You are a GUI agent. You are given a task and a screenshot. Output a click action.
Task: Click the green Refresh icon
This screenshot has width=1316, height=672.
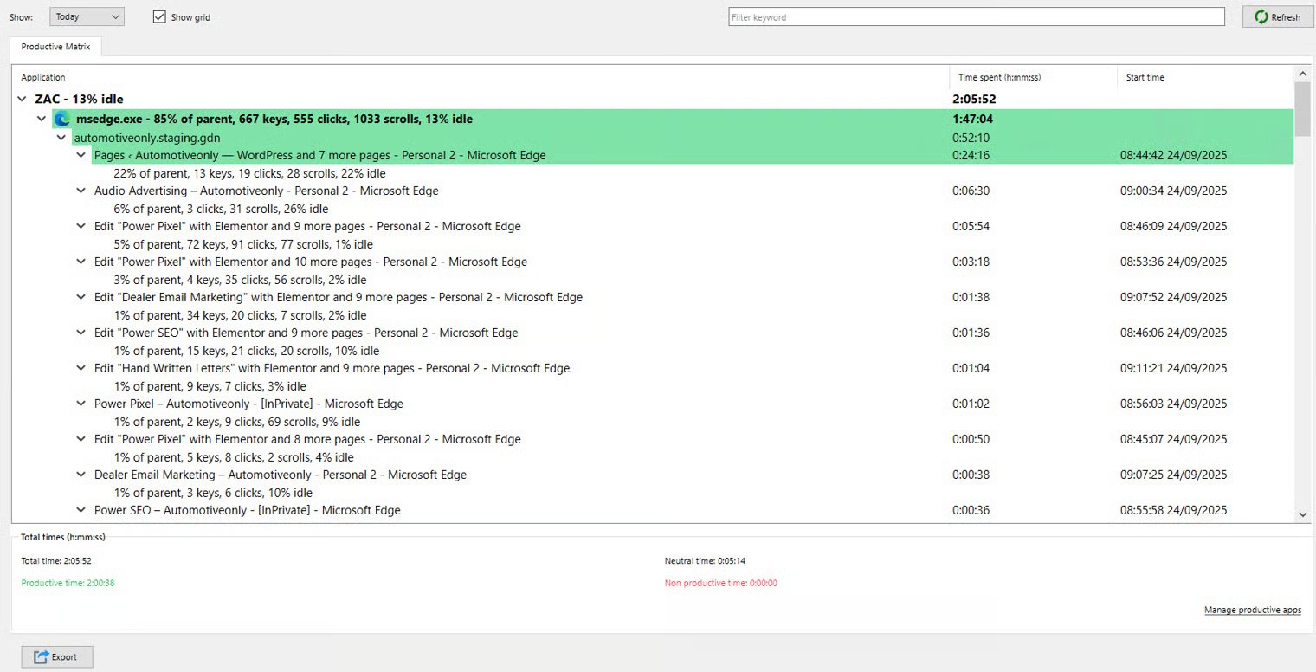click(1261, 16)
